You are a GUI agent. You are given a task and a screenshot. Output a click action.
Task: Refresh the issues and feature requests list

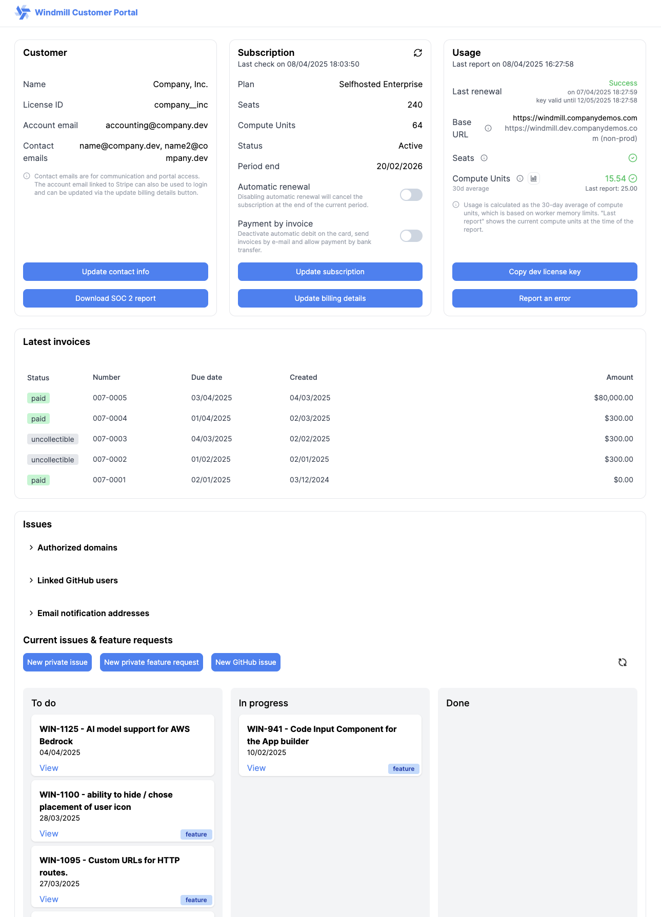622,662
